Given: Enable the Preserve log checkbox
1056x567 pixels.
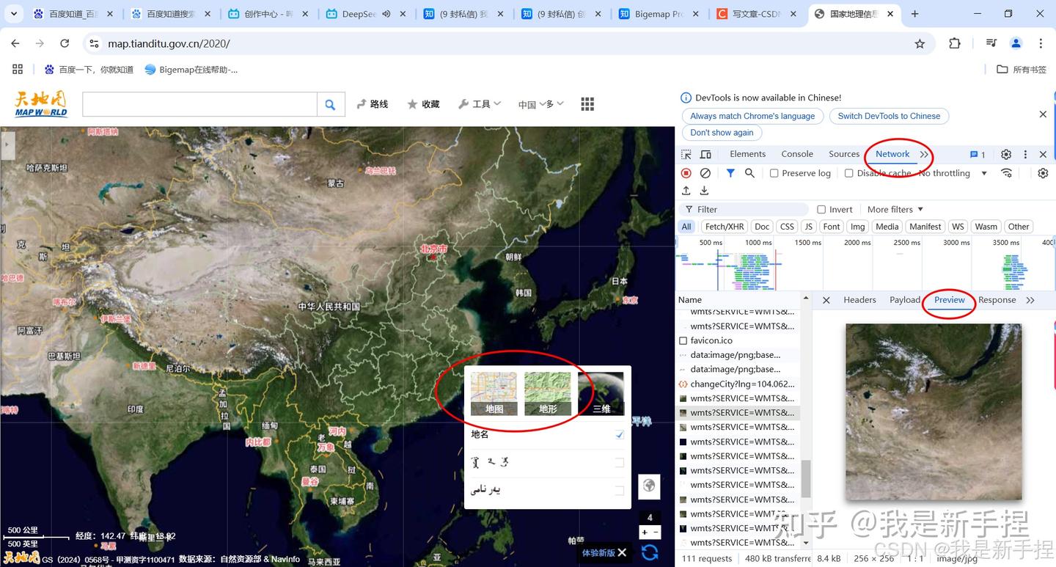Looking at the screenshot, I should tap(774, 172).
